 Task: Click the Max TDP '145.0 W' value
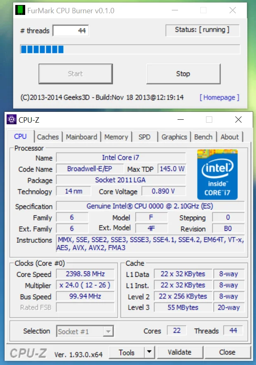coord(172,169)
